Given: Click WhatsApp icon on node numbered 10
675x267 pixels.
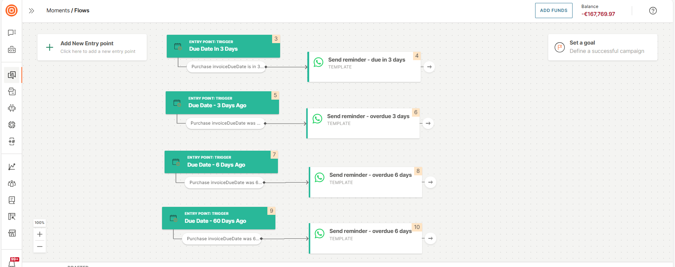Looking at the screenshot, I should 320,234.
